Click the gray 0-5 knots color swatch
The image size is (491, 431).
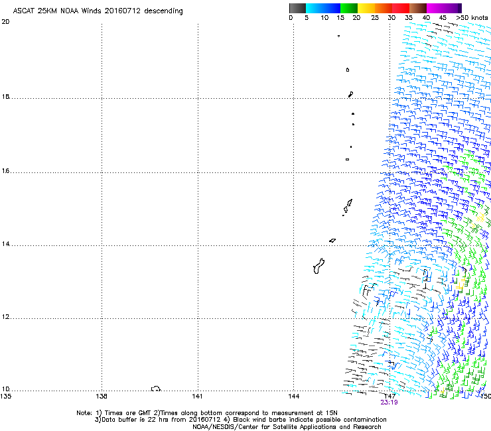(x=297, y=8)
